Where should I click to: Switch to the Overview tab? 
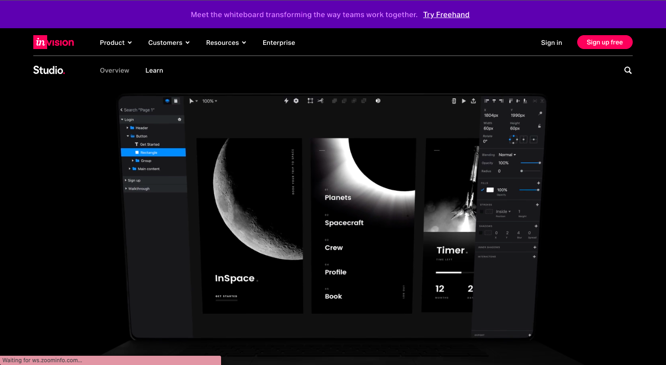(x=115, y=70)
